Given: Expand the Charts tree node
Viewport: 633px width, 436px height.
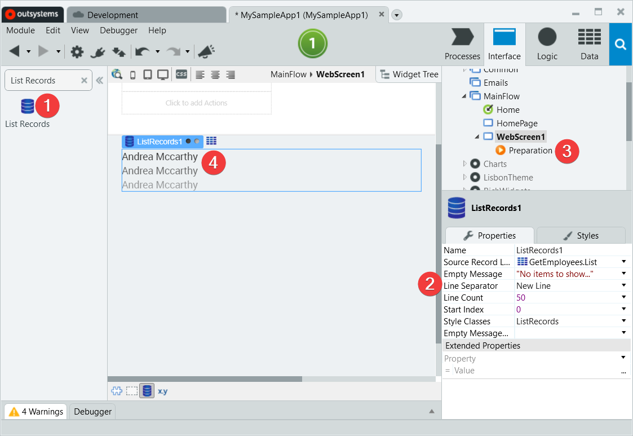Looking at the screenshot, I should tap(466, 164).
